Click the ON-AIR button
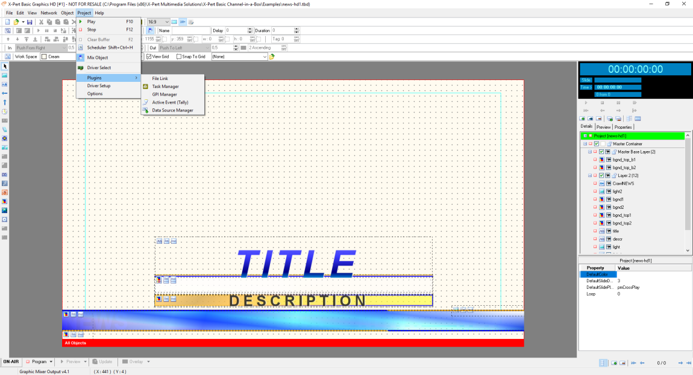This screenshot has width=693, height=375. (x=11, y=362)
